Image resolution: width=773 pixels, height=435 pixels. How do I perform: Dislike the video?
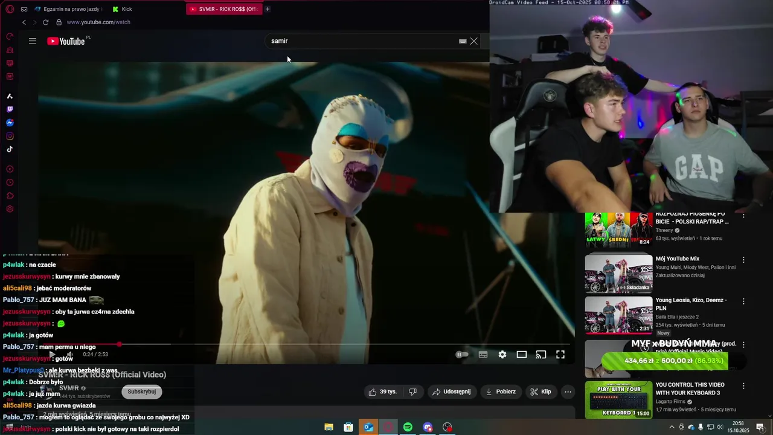(x=412, y=391)
